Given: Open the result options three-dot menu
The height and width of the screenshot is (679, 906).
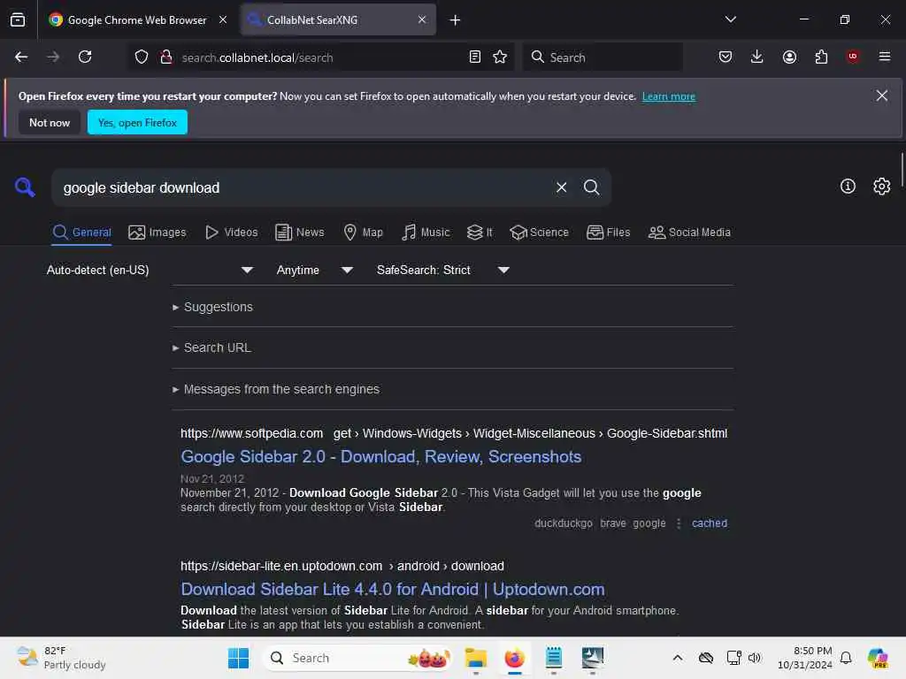Looking at the screenshot, I should [679, 523].
